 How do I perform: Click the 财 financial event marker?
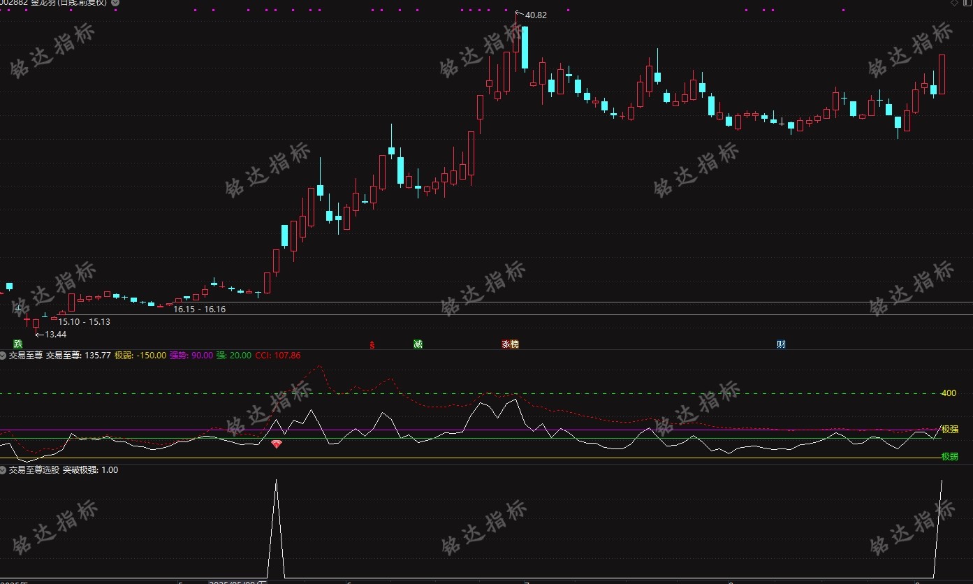click(780, 344)
